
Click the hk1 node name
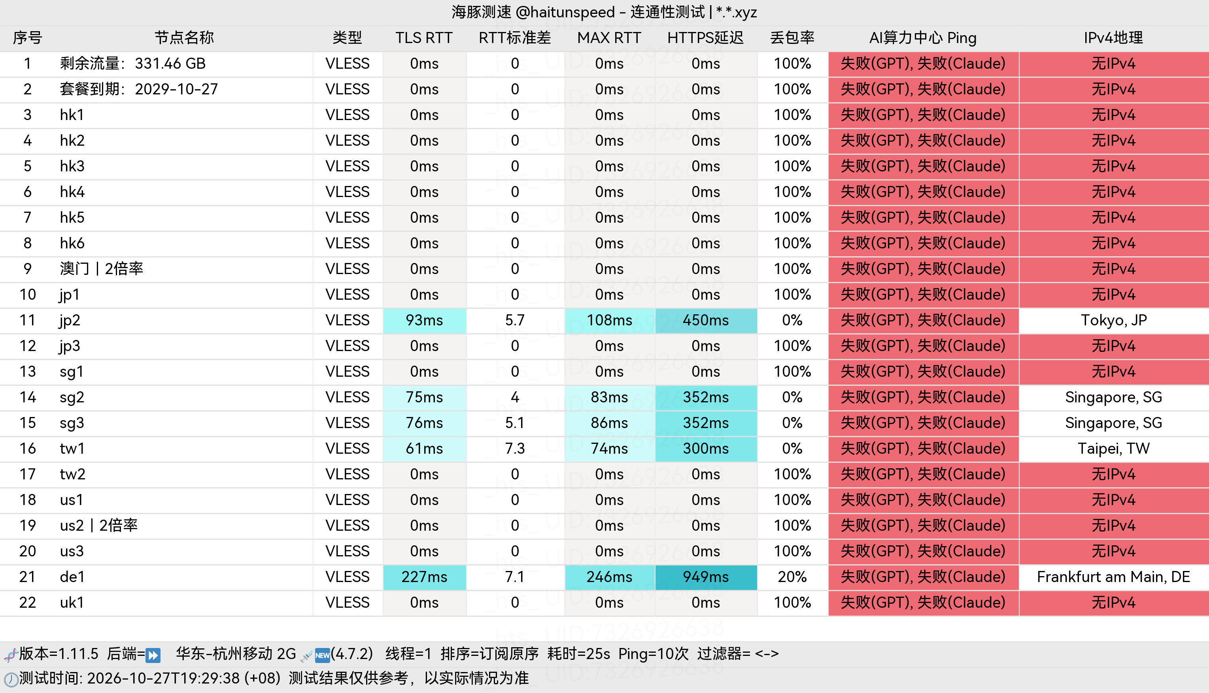coord(72,115)
